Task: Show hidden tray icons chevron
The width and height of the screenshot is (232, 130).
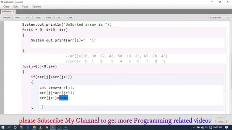Action: pyautogui.click(x=194, y=127)
